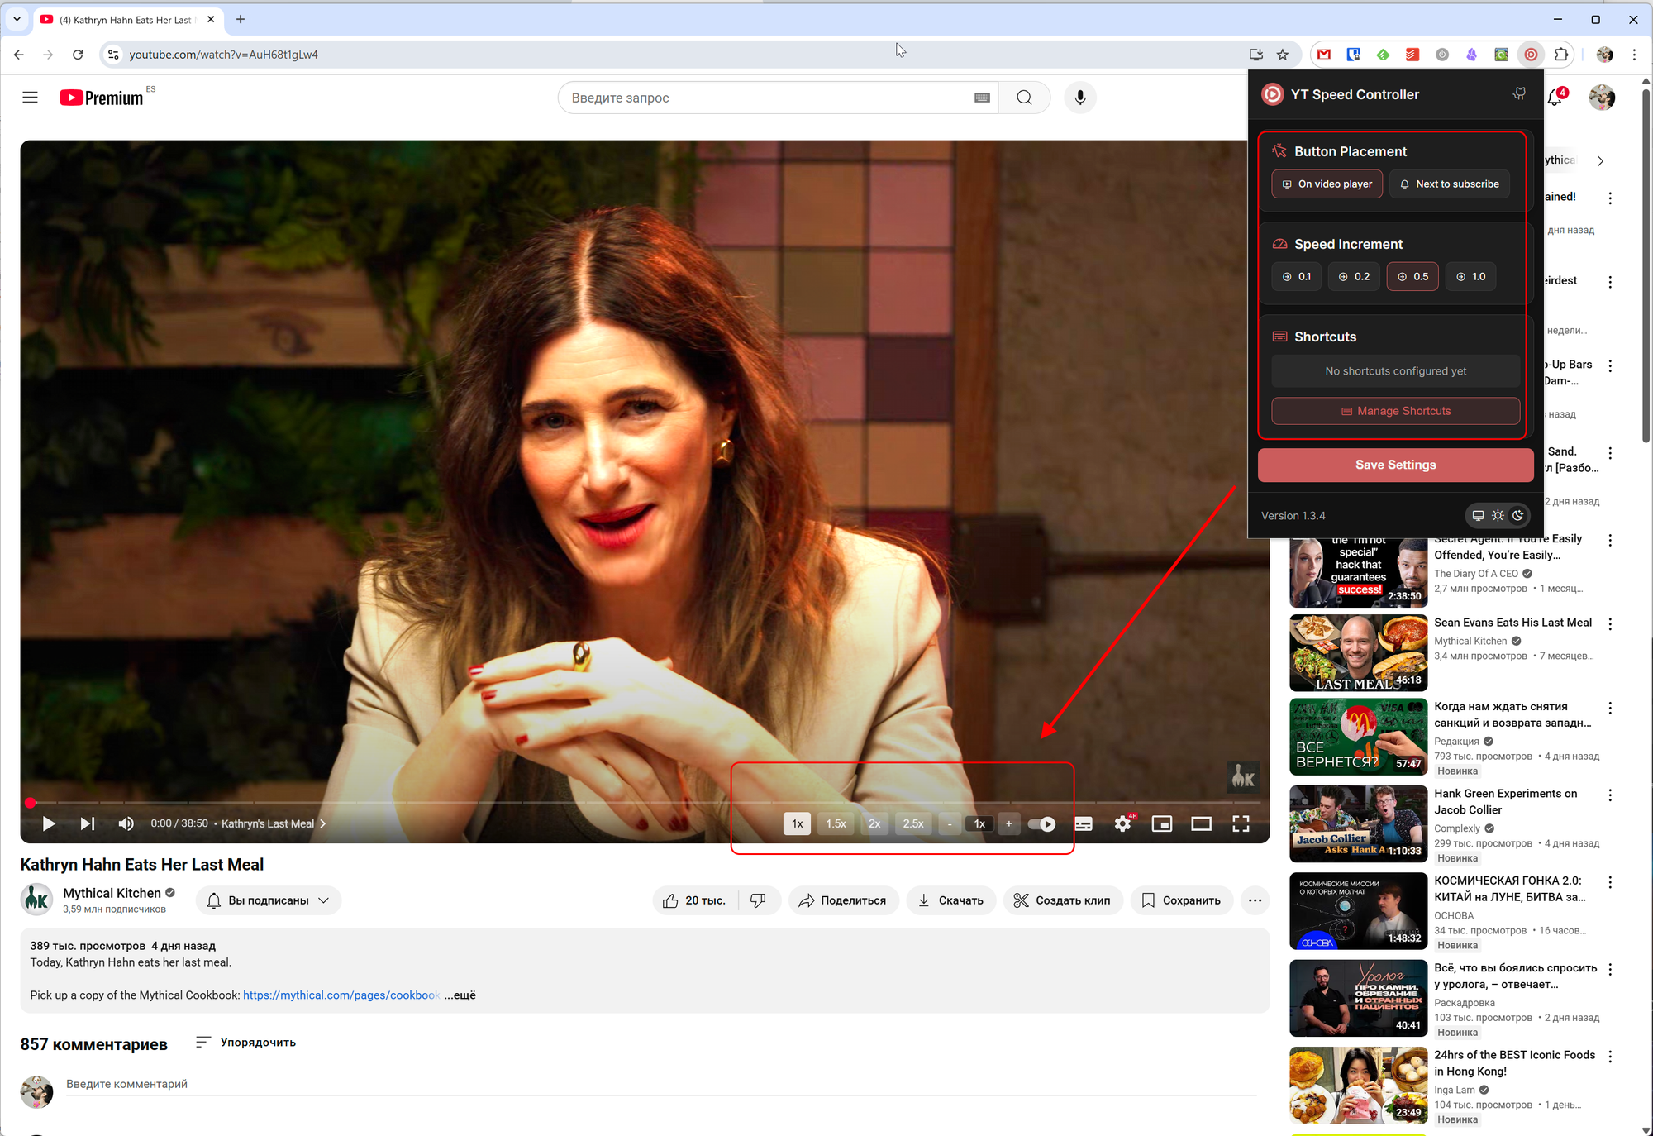Image resolution: width=1653 pixels, height=1136 pixels.
Task: Switch extension to dark moon theme
Action: 1517,516
